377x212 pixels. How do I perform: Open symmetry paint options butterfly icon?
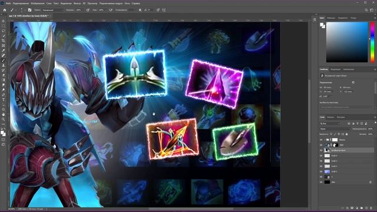click(164, 10)
